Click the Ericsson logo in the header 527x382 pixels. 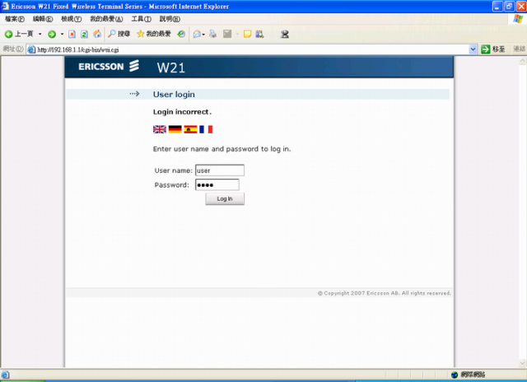(109, 66)
